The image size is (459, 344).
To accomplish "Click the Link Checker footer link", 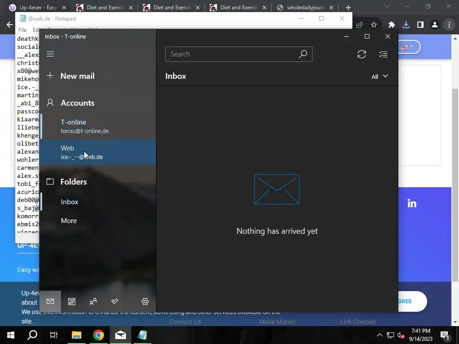I will [x=358, y=322].
